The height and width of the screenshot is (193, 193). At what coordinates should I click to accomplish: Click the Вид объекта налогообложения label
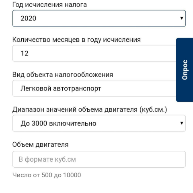(x=63, y=75)
